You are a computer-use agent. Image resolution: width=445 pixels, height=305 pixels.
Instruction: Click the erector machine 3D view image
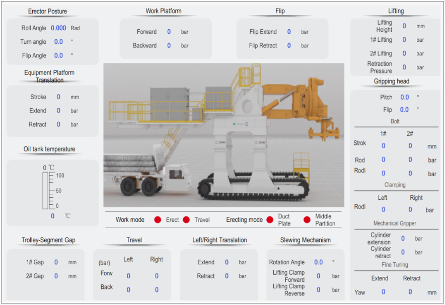pos(224,135)
